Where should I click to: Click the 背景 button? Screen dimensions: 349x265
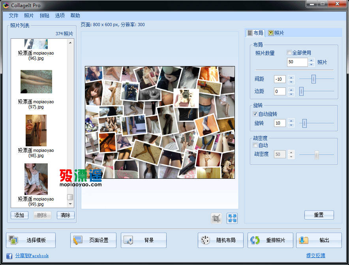click(144, 240)
